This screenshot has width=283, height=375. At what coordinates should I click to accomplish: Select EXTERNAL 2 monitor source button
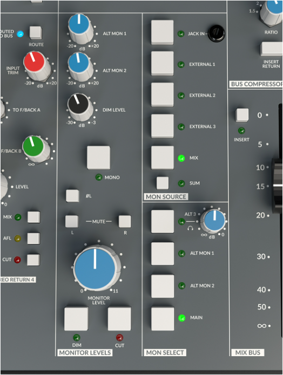pos(163,95)
